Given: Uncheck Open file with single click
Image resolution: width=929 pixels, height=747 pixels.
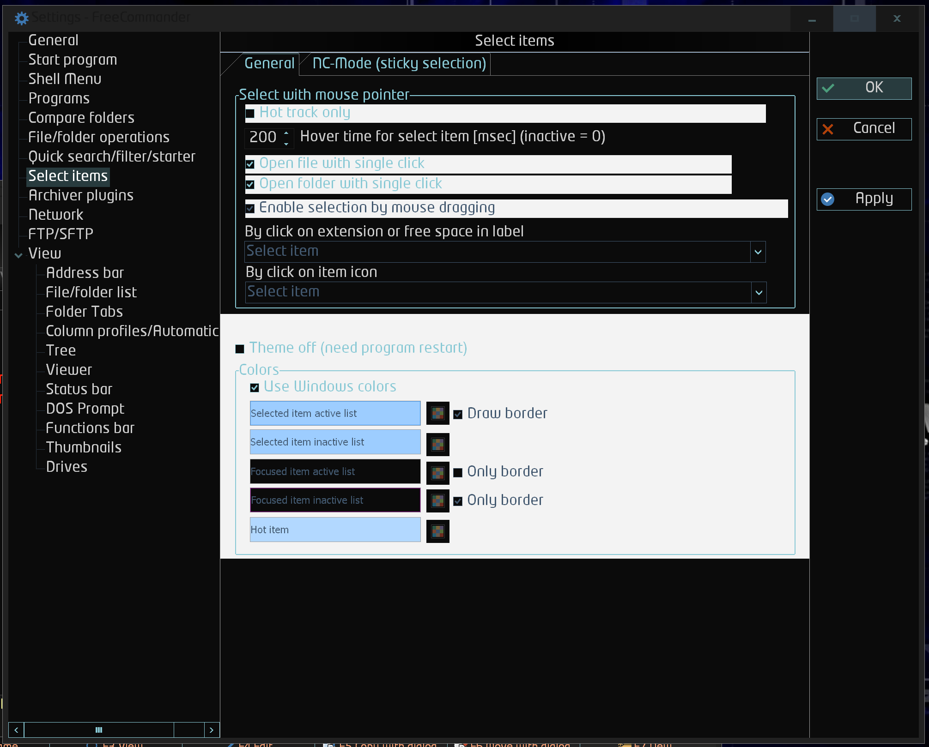Looking at the screenshot, I should pos(250,164).
